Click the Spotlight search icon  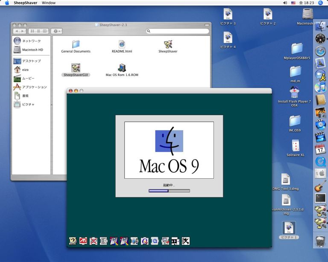point(320,3)
